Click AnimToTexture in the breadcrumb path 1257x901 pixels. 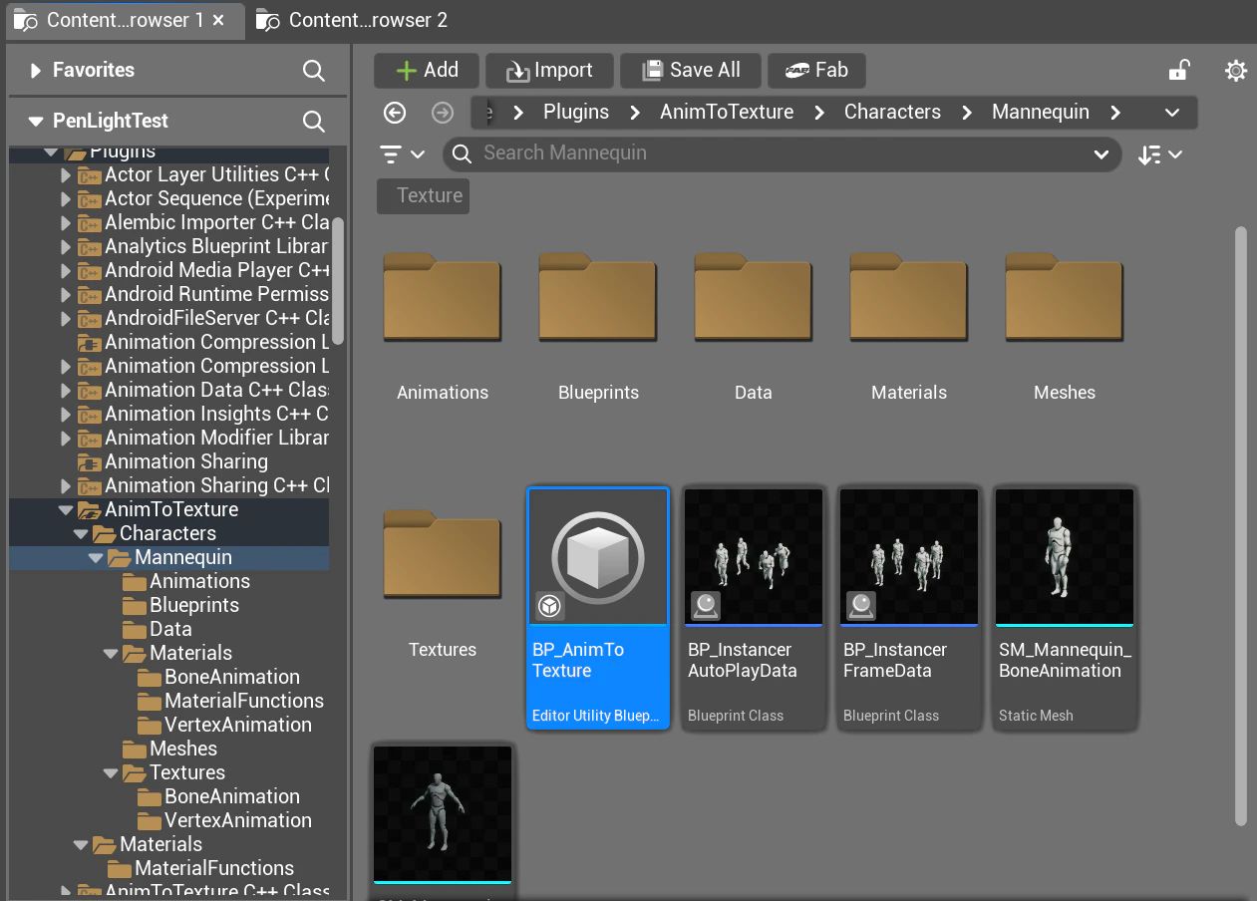(x=727, y=113)
